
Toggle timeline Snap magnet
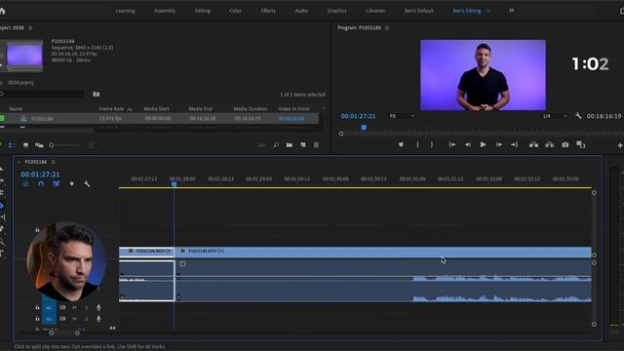pyautogui.click(x=41, y=184)
